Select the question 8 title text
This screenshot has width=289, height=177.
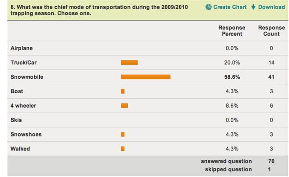99,10
